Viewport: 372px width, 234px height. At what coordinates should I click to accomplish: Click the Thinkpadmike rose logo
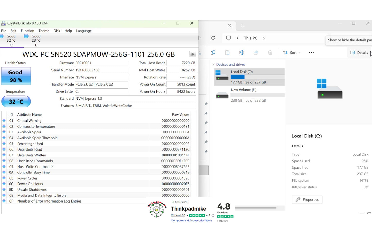click(157, 209)
